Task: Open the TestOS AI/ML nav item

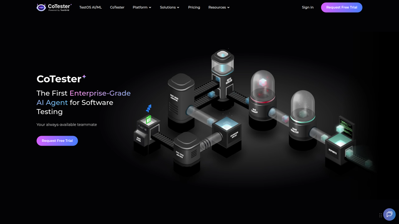Action: tap(90, 7)
